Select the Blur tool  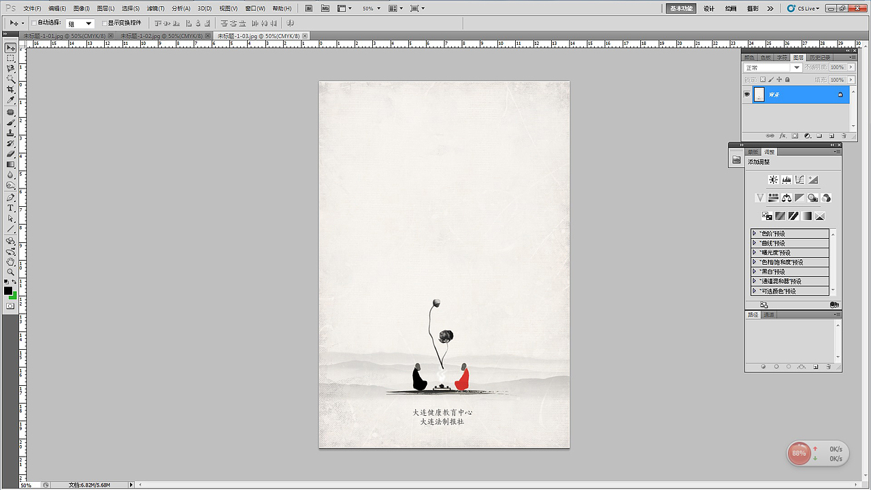point(10,175)
